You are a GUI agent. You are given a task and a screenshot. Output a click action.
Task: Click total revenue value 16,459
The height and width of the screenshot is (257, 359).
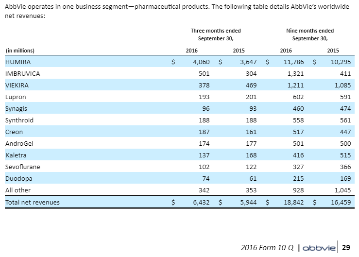[341, 203]
